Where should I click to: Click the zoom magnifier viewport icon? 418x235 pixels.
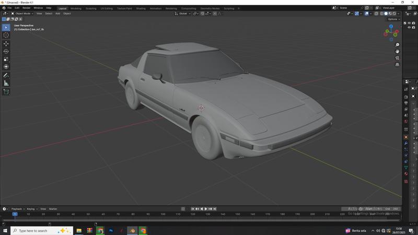(x=398, y=45)
